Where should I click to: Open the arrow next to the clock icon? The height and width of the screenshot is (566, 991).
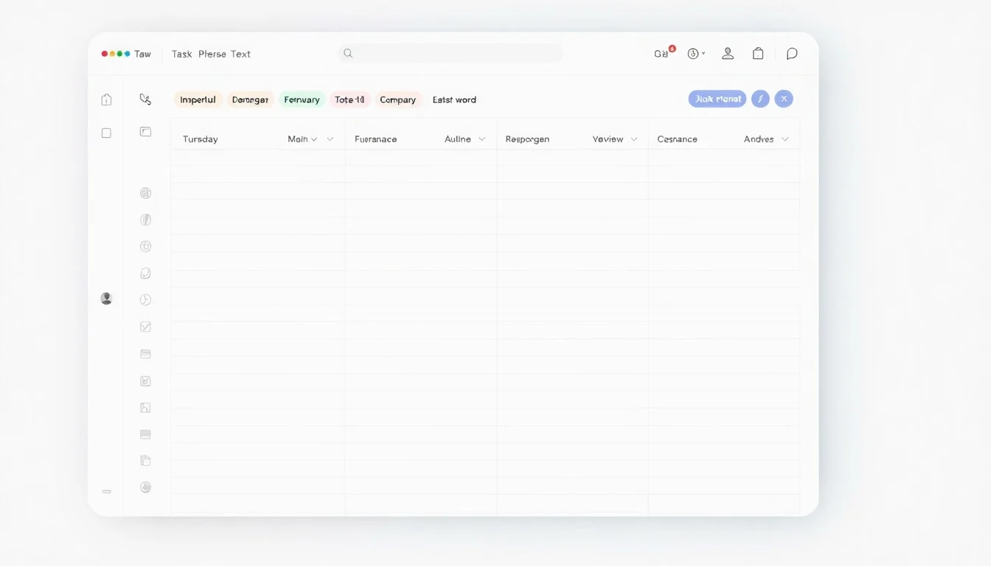click(703, 54)
